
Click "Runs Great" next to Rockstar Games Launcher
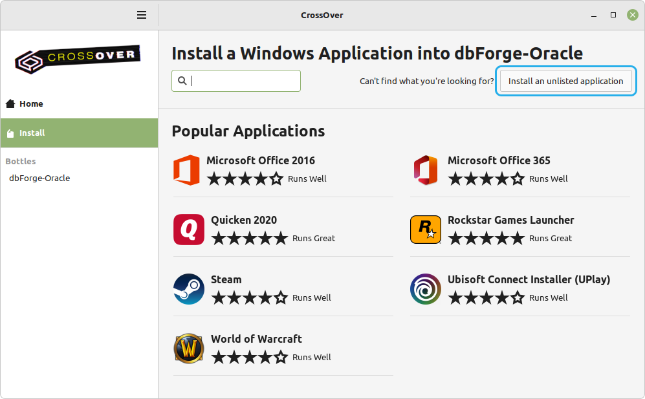(551, 239)
